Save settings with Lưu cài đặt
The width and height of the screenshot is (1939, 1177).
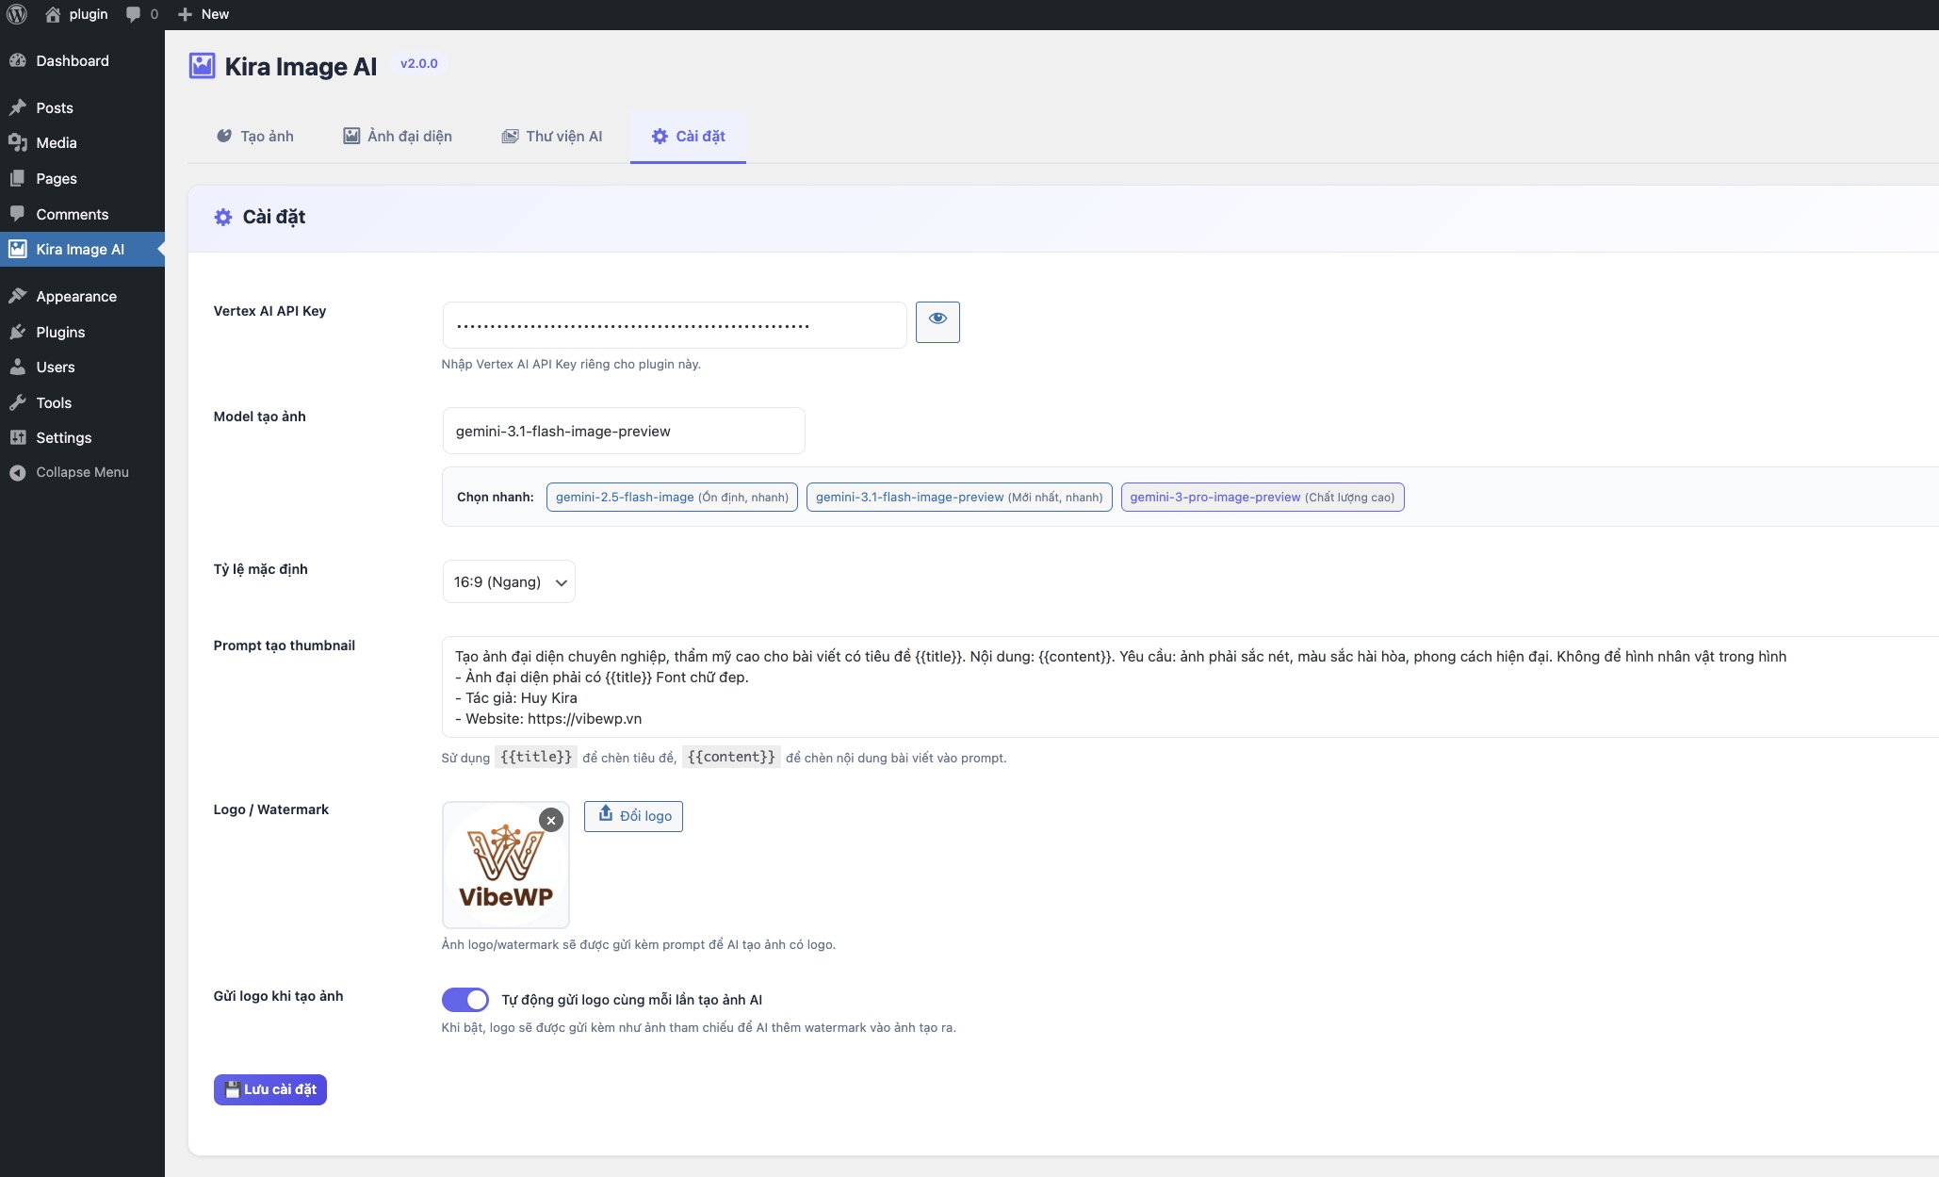[269, 1089]
